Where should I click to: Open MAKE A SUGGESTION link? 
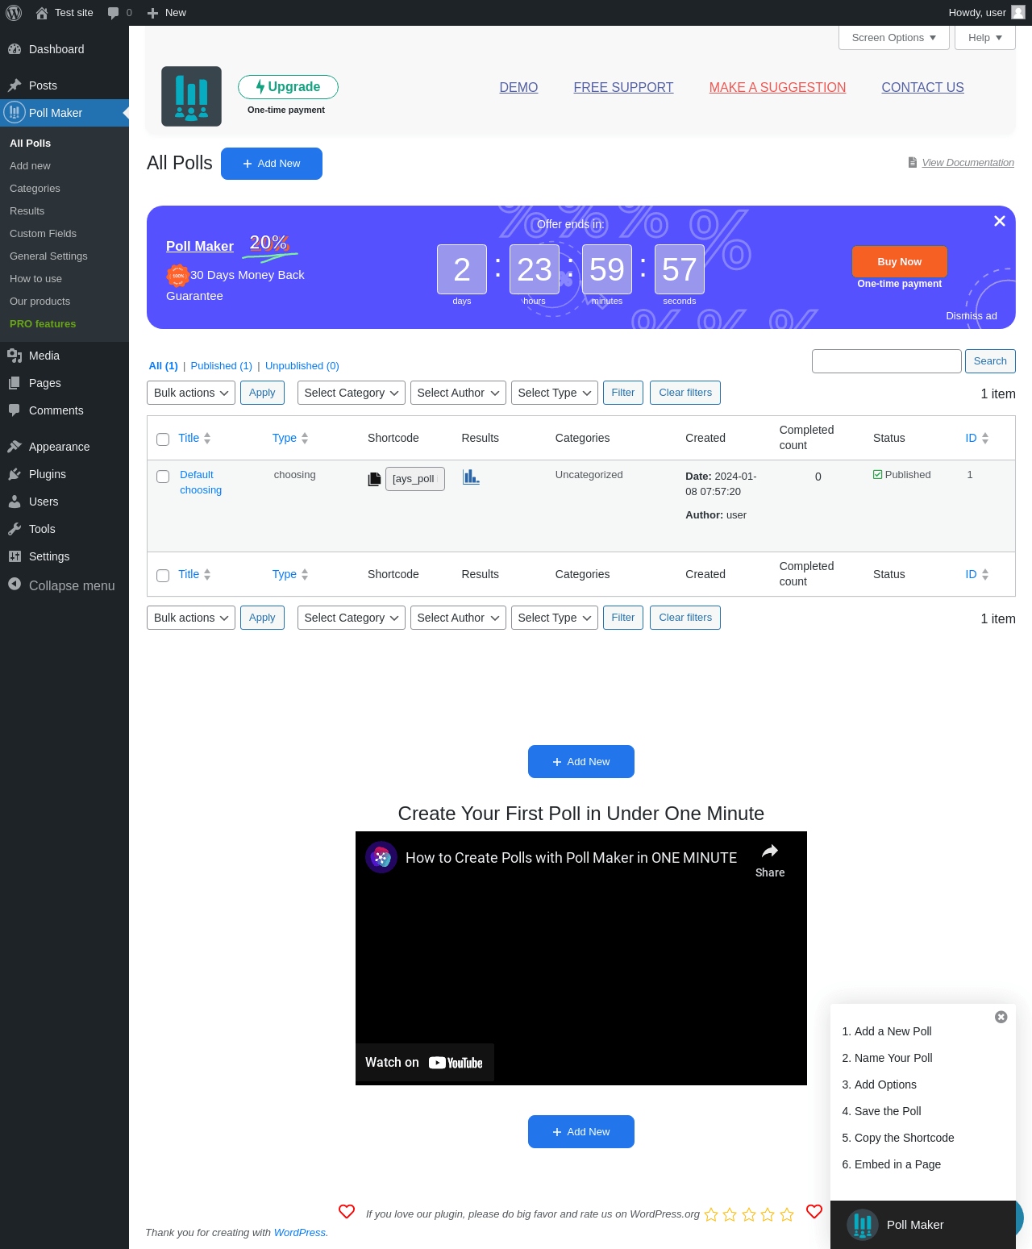coord(777,87)
